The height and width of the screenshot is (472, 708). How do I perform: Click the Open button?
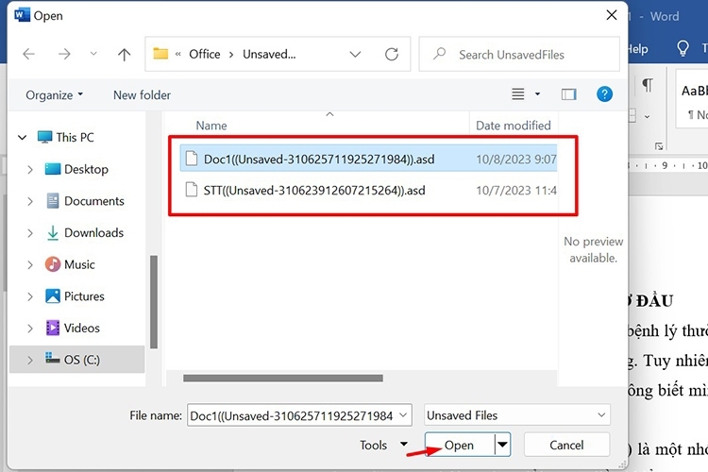pyautogui.click(x=459, y=445)
